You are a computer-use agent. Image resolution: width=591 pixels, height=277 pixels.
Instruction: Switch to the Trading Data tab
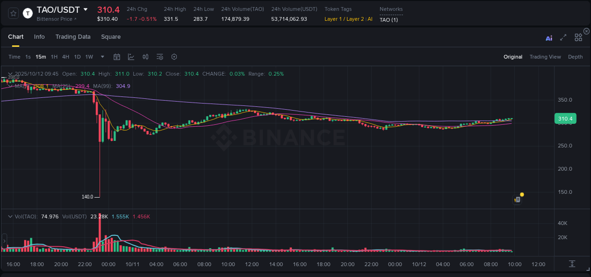tap(73, 36)
